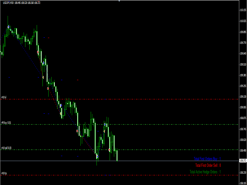
Task: Click the 108.230 price scale label
Action: tap(243, 172)
